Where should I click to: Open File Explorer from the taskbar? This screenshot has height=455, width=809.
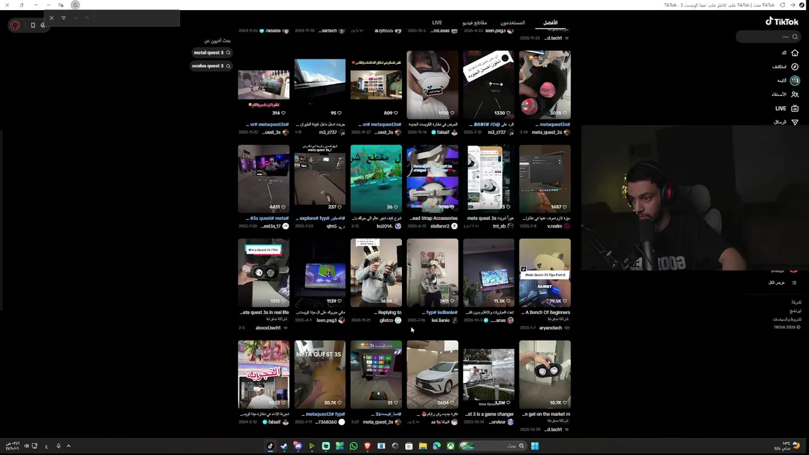tap(423, 446)
